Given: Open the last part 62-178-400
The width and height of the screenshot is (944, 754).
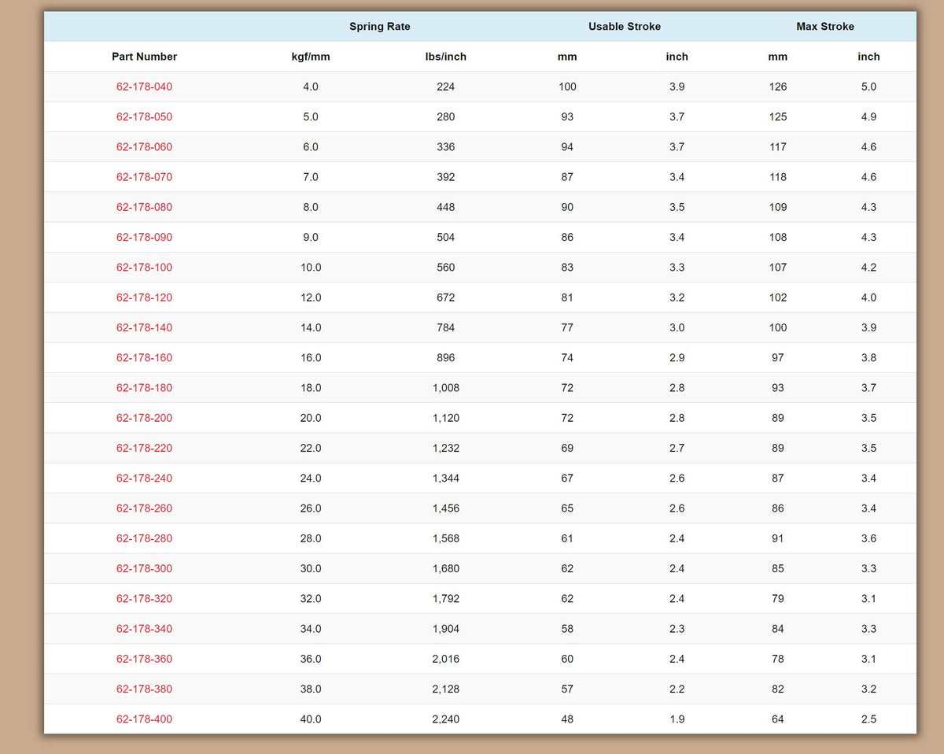Looking at the screenshot, I should pos(144,719).
